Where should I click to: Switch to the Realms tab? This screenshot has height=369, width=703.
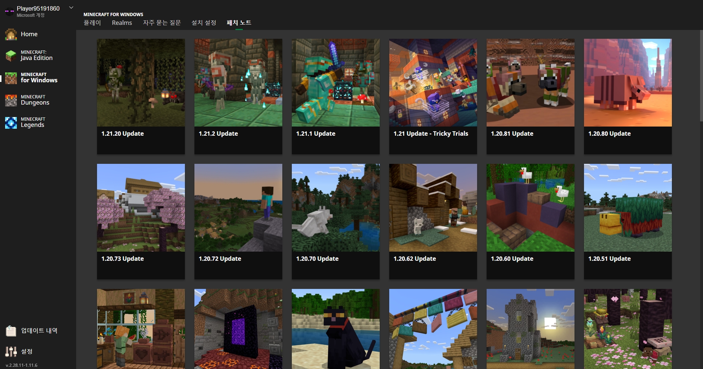[x=122, y=23]
